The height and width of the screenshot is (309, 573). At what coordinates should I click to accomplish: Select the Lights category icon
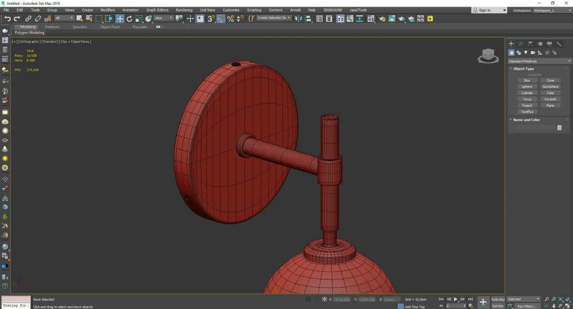pyautogui.click(x=526, y=53)
